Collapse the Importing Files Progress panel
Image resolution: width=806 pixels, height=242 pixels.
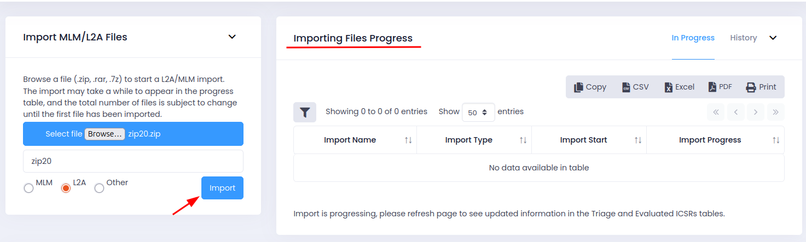773,38
